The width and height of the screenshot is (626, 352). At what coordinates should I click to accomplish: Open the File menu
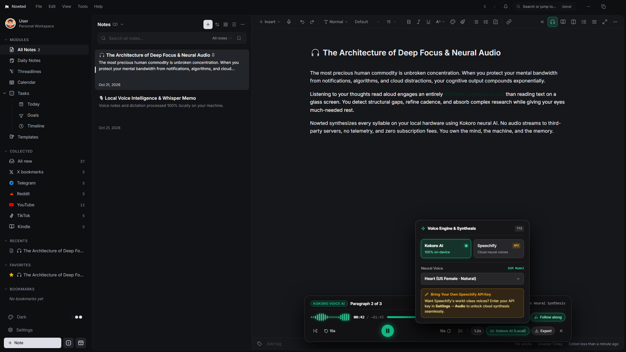(x=39, y=7)
